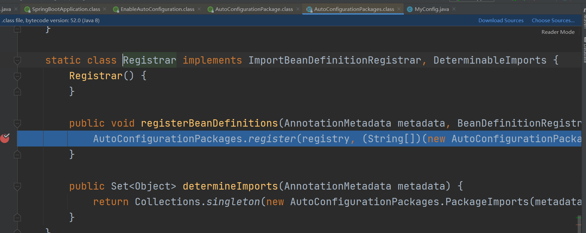Click the 'static class' keywords

[x=81, y=60]
